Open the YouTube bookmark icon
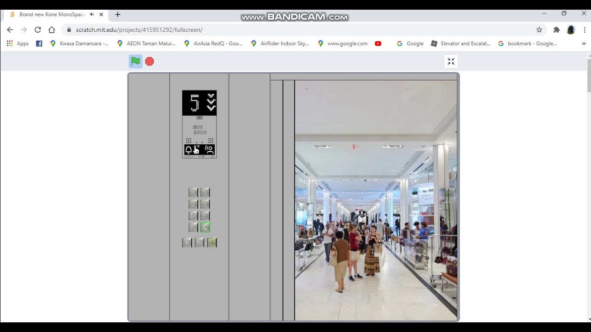Image resolution: width=591 pixels, height=332 pixels. pyautogui.click(x=378, y=43)
